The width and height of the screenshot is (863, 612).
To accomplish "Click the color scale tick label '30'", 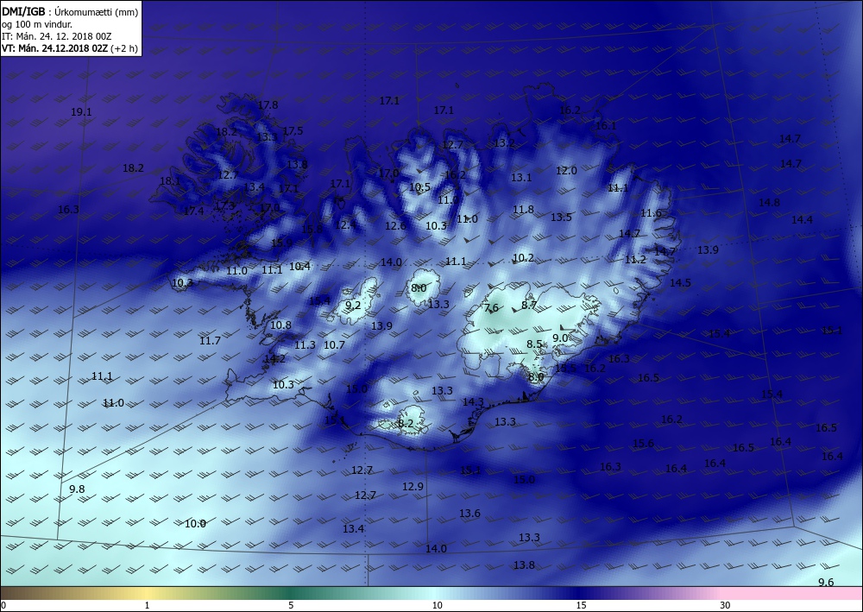I will pyautogui.click(x=726, y=606).
